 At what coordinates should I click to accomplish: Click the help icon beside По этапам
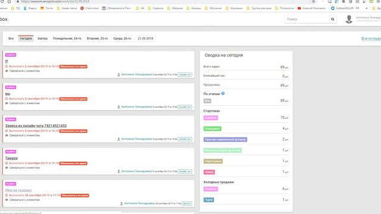(x=223, y=93)
